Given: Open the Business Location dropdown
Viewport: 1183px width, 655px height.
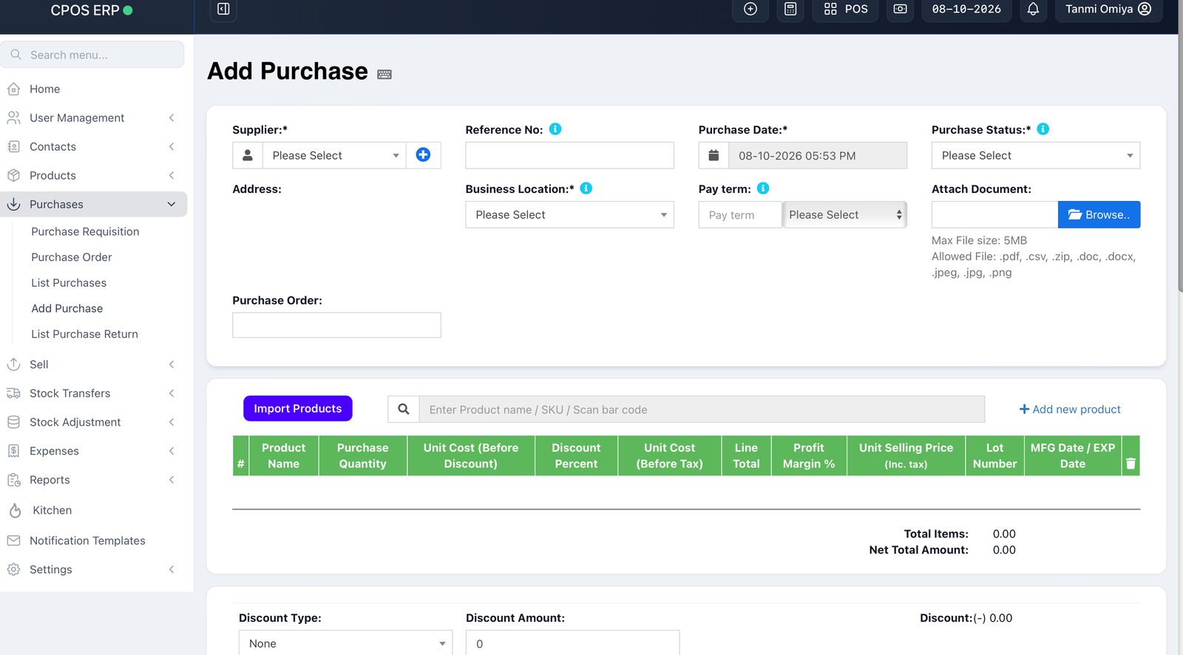Looking at the screenshot, I should point(569,214).
